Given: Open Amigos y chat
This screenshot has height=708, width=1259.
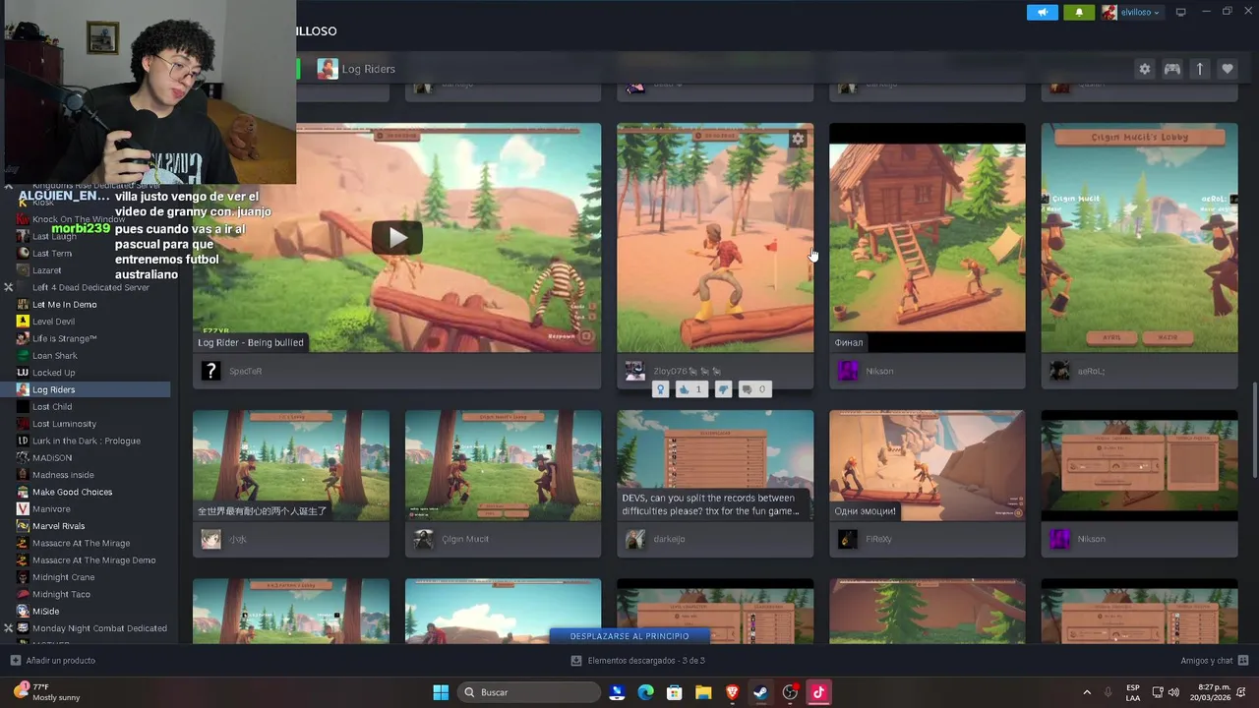Looking at the screenshot, I should 1215,661.
